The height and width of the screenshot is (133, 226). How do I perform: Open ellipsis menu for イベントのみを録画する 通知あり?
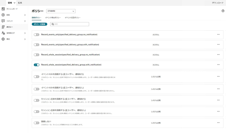(218, 77)
